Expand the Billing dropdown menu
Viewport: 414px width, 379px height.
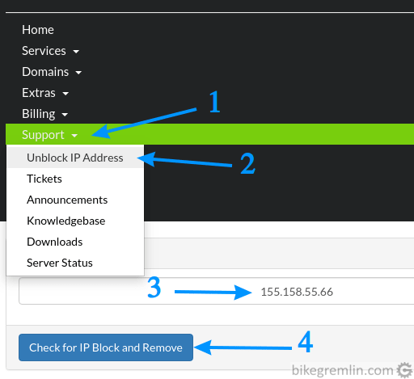click(x=44, y=114)
